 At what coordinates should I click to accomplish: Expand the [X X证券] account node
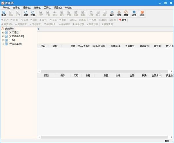(x=3, y=33)
